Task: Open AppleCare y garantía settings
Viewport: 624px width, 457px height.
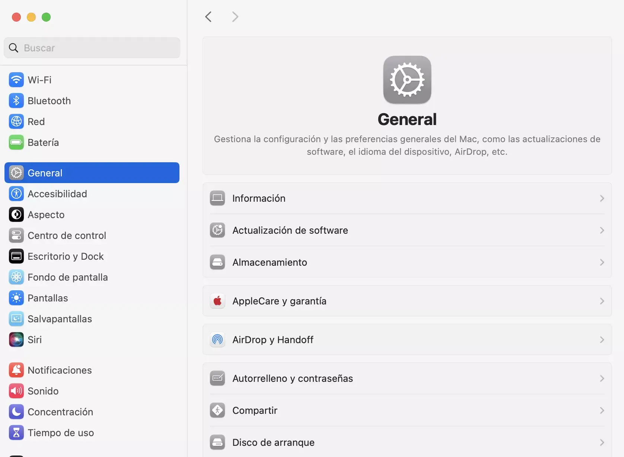Action: coord(279,301)
